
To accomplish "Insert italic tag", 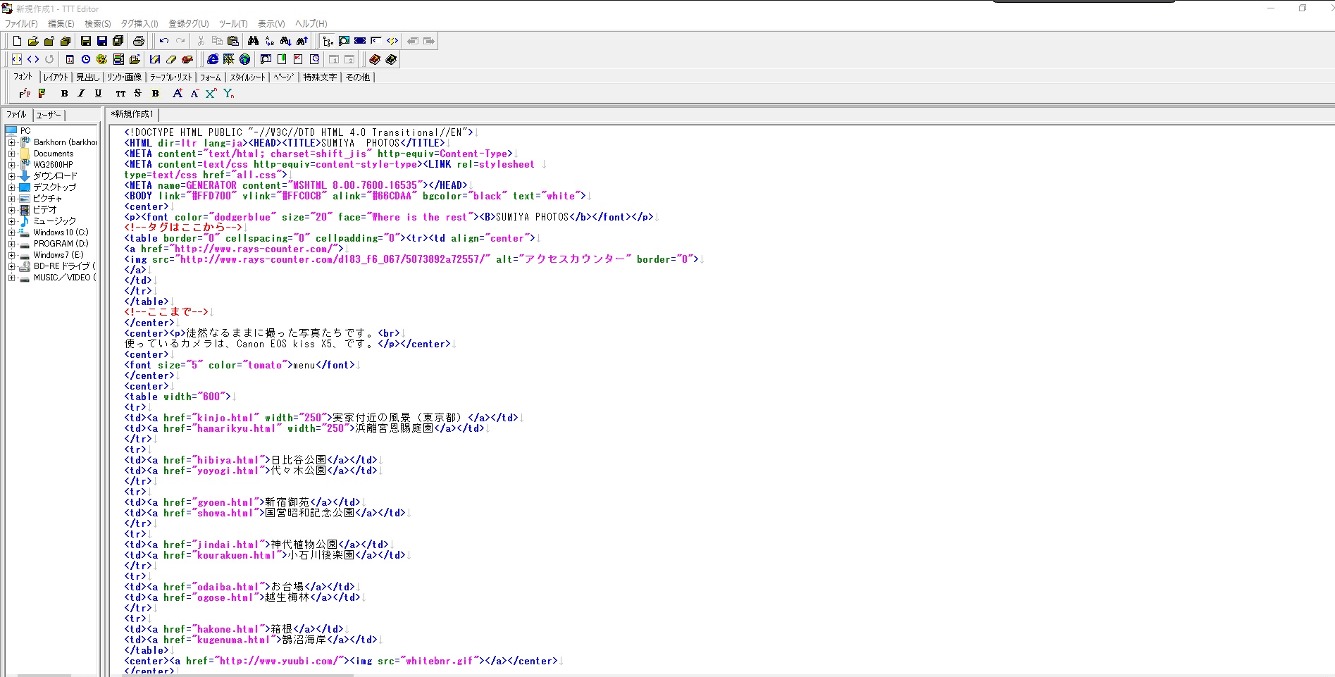I will click(x=81, y=93).
